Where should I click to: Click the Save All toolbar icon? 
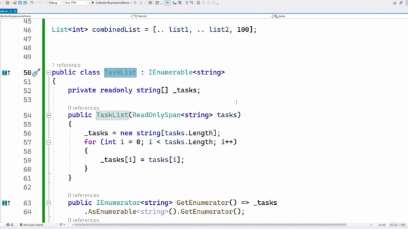pos(25,3)
